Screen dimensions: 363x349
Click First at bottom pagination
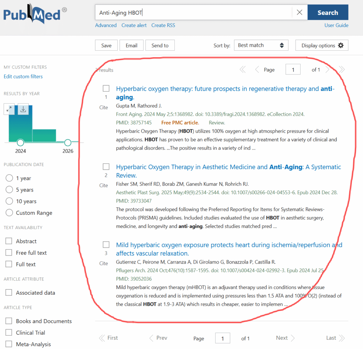tap(108, 338)
